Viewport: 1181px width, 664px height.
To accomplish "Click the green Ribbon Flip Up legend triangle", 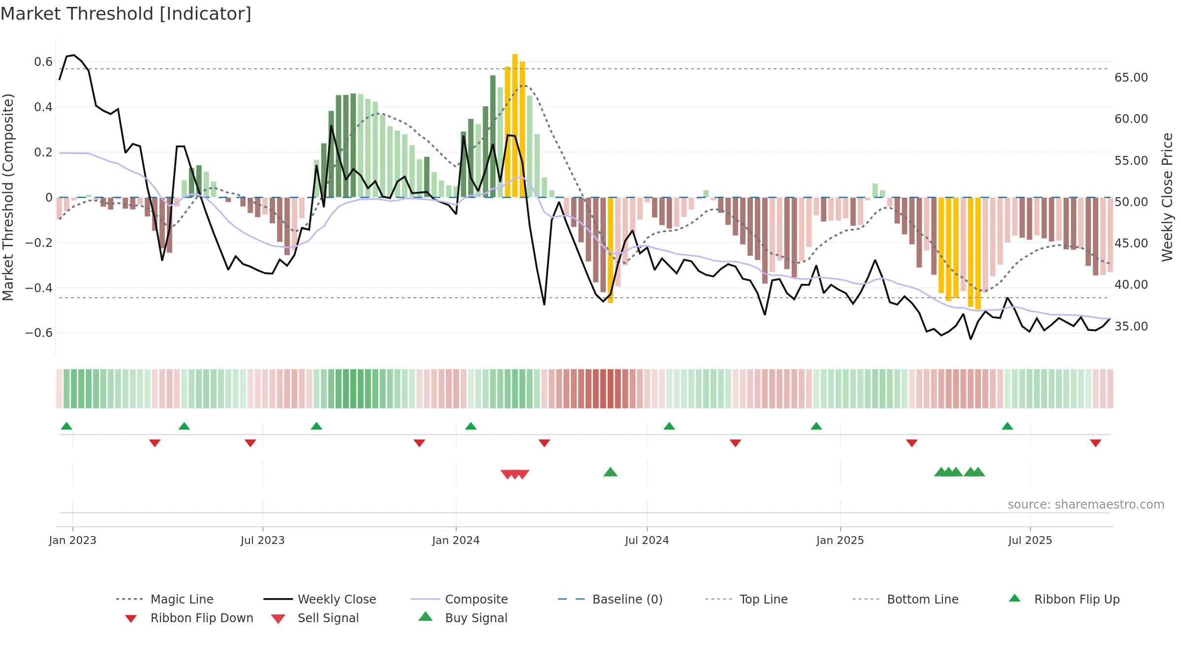I will click(x=1015, y=598).
